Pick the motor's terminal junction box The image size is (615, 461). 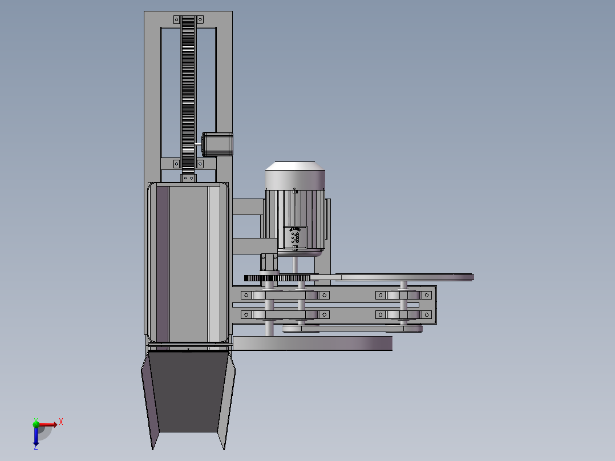(x=295, y=237)
